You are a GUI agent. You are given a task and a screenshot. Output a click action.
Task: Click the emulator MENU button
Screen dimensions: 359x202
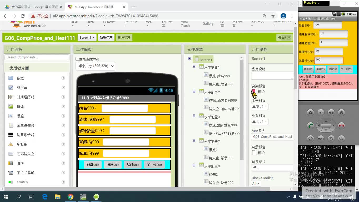pyautogui.click(x=321, y=138)
